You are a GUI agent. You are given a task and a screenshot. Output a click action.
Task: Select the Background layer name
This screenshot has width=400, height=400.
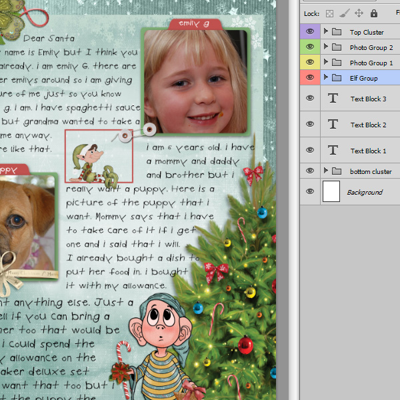(x=365, y=193)
